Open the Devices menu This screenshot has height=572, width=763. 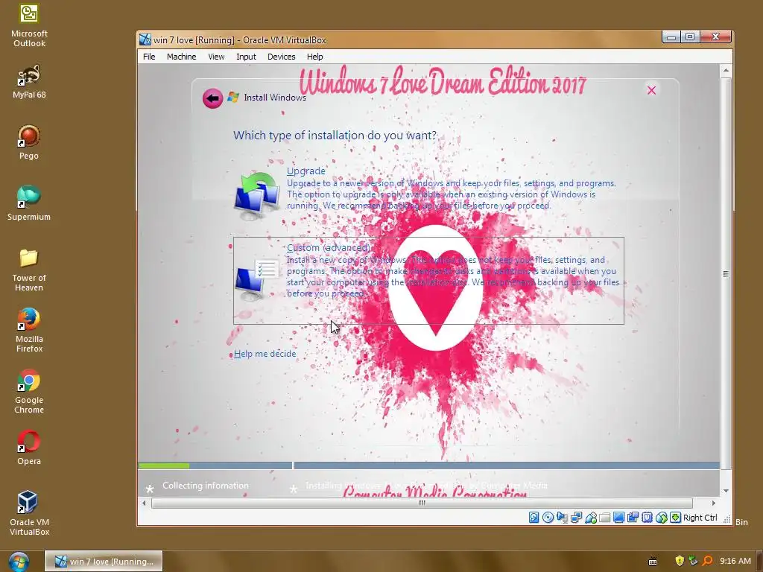[x=281, y=57]
